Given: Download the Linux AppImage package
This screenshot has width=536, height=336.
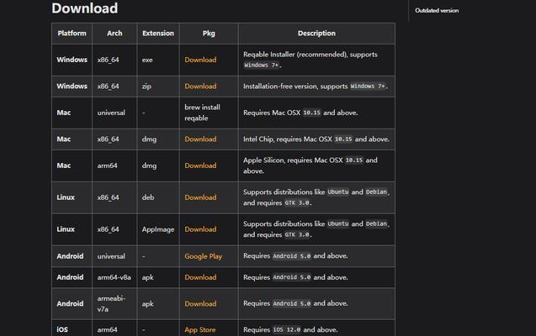Looking at the screenshot, I should coord(200,229).
